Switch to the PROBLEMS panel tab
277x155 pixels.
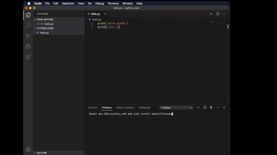click(144, 108)
